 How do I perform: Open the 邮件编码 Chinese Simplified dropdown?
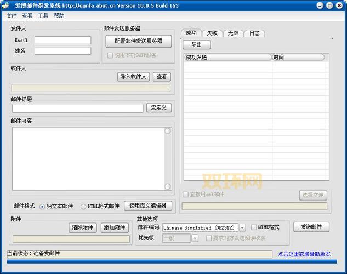click(242, 227)
